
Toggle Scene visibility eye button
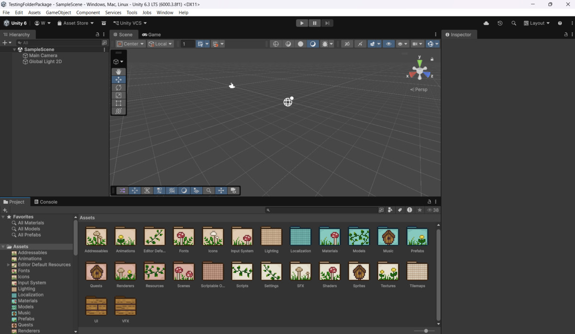(389, 44)
